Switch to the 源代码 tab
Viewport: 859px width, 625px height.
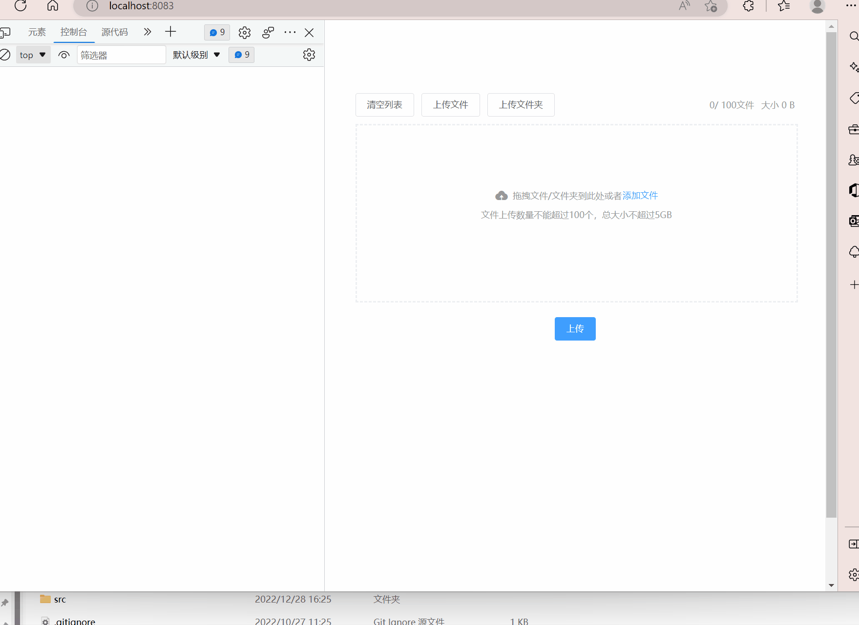pos(115,32)
